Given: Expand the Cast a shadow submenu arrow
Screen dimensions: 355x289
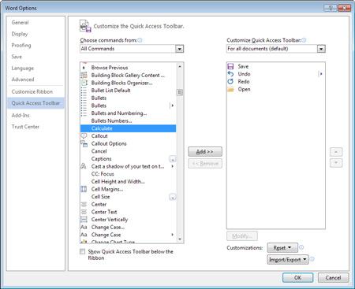Looking at the screenshot, I should point(173,166).
